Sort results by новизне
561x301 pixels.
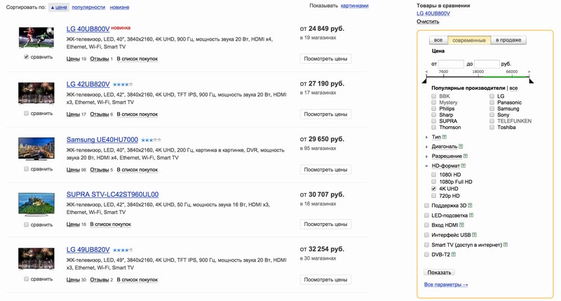point(119,7)
